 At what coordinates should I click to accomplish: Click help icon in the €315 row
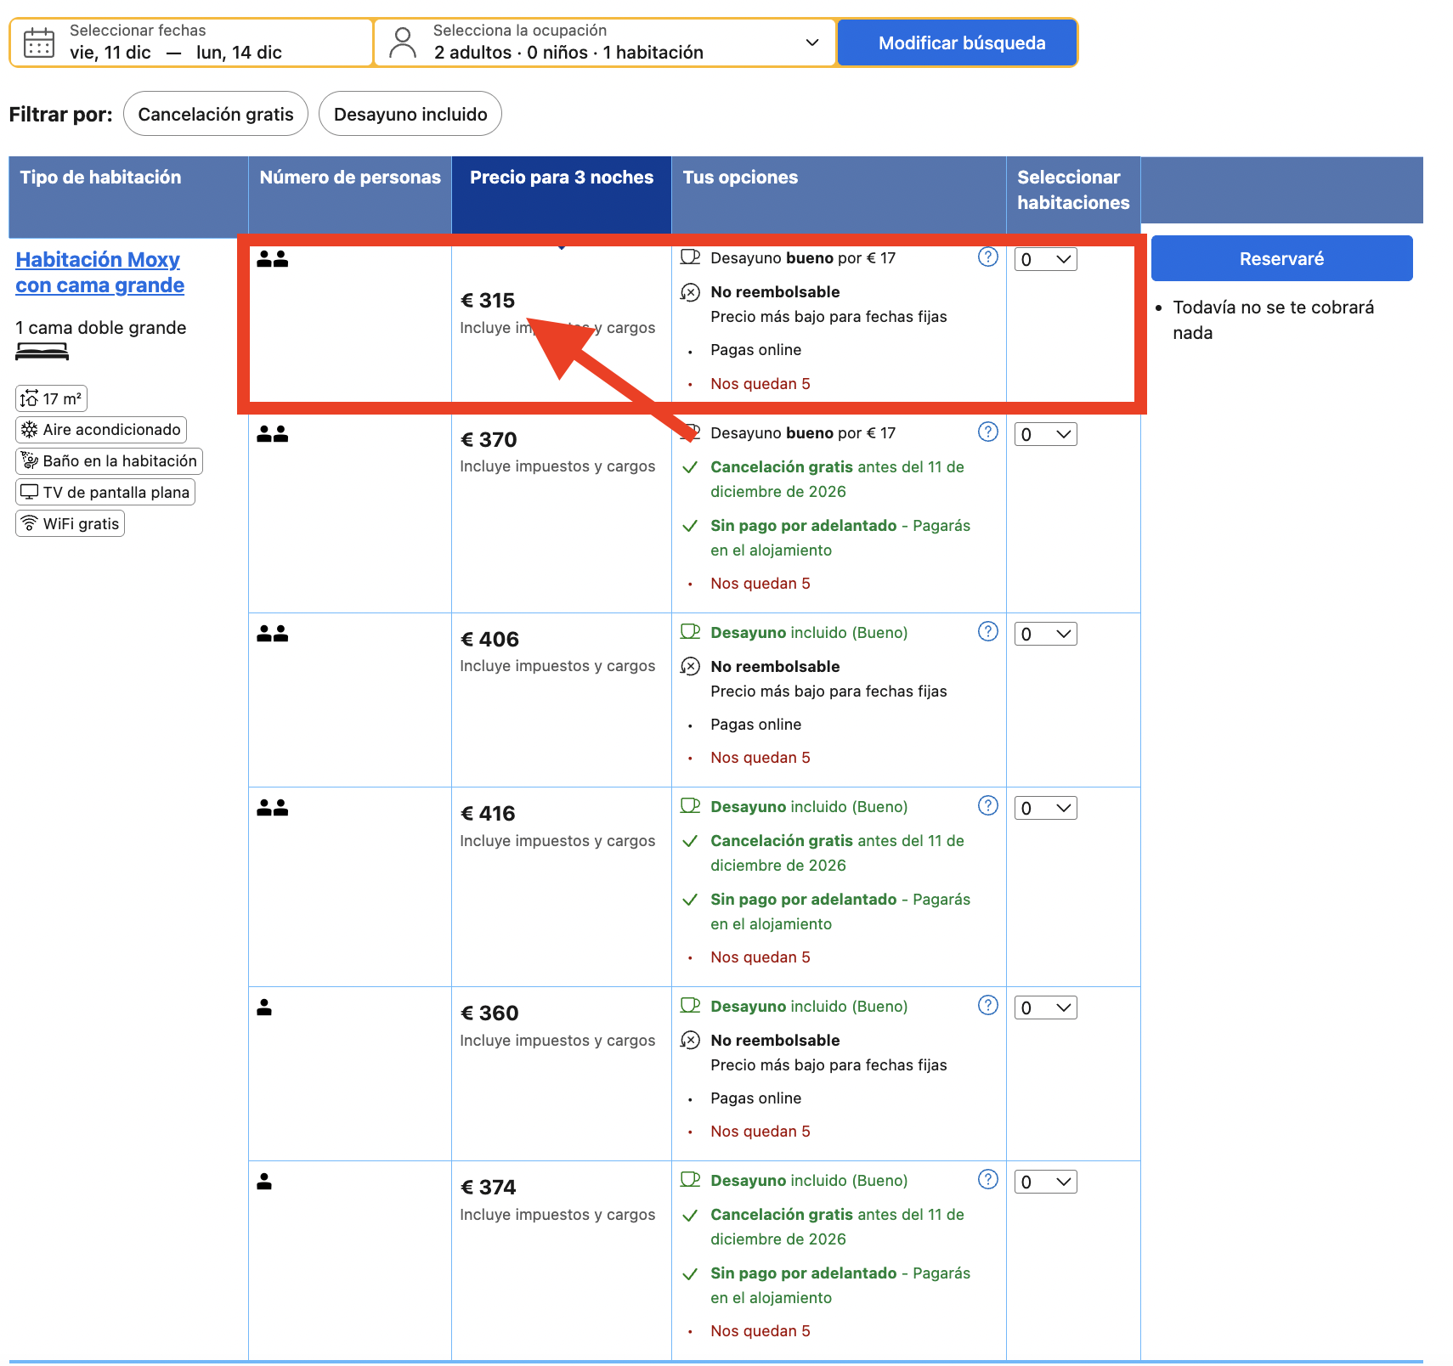(x=987, y=257)
